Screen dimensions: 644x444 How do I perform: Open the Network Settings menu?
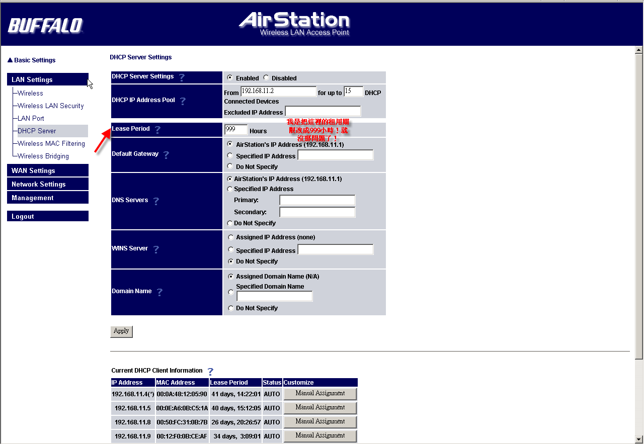point(48,184)
